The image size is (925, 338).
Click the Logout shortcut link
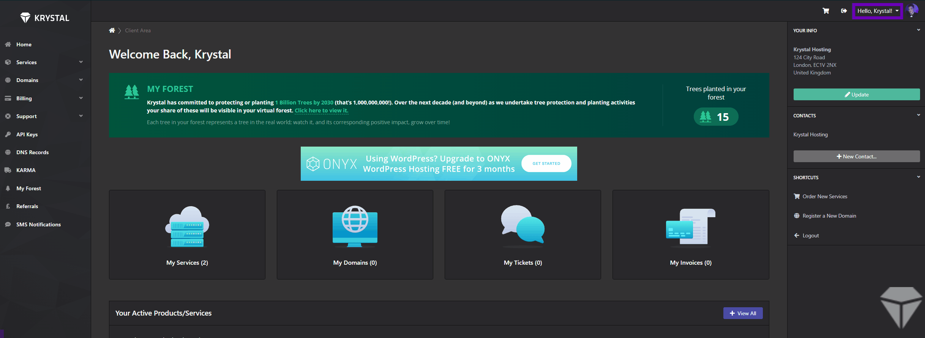click(x=811, y=235)
